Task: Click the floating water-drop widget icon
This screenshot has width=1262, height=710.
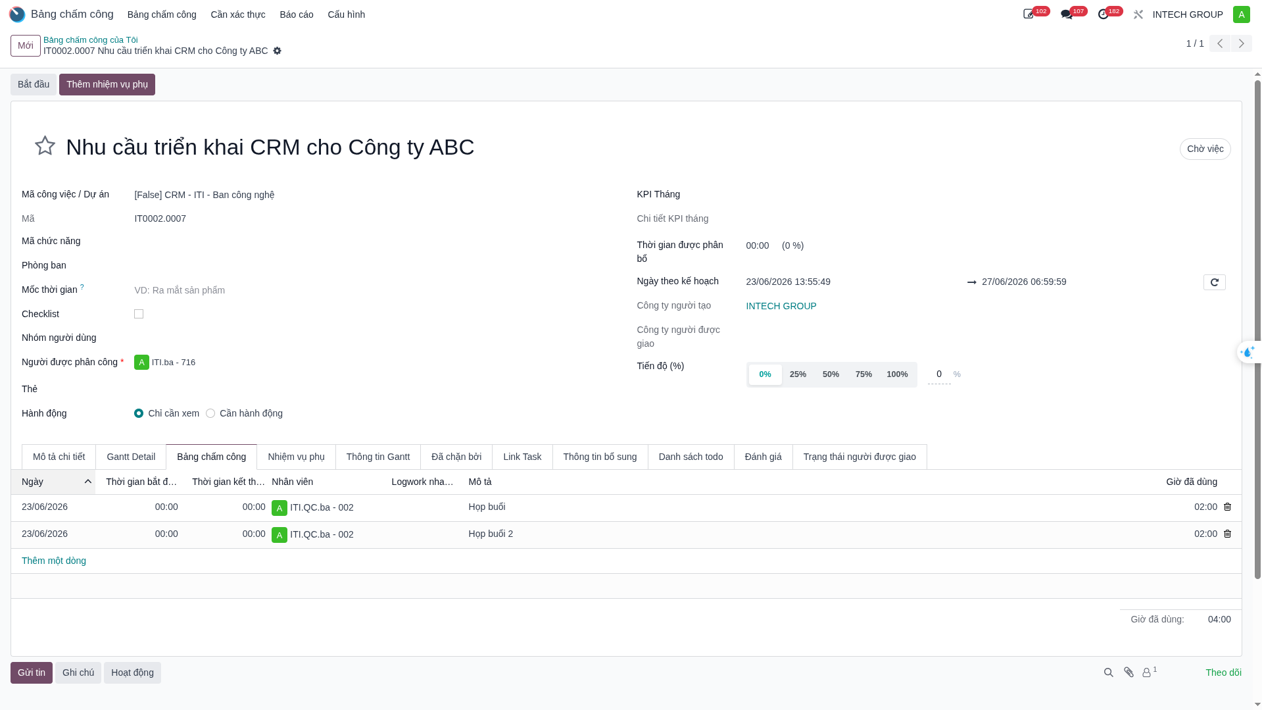Action: point(1248,352)
